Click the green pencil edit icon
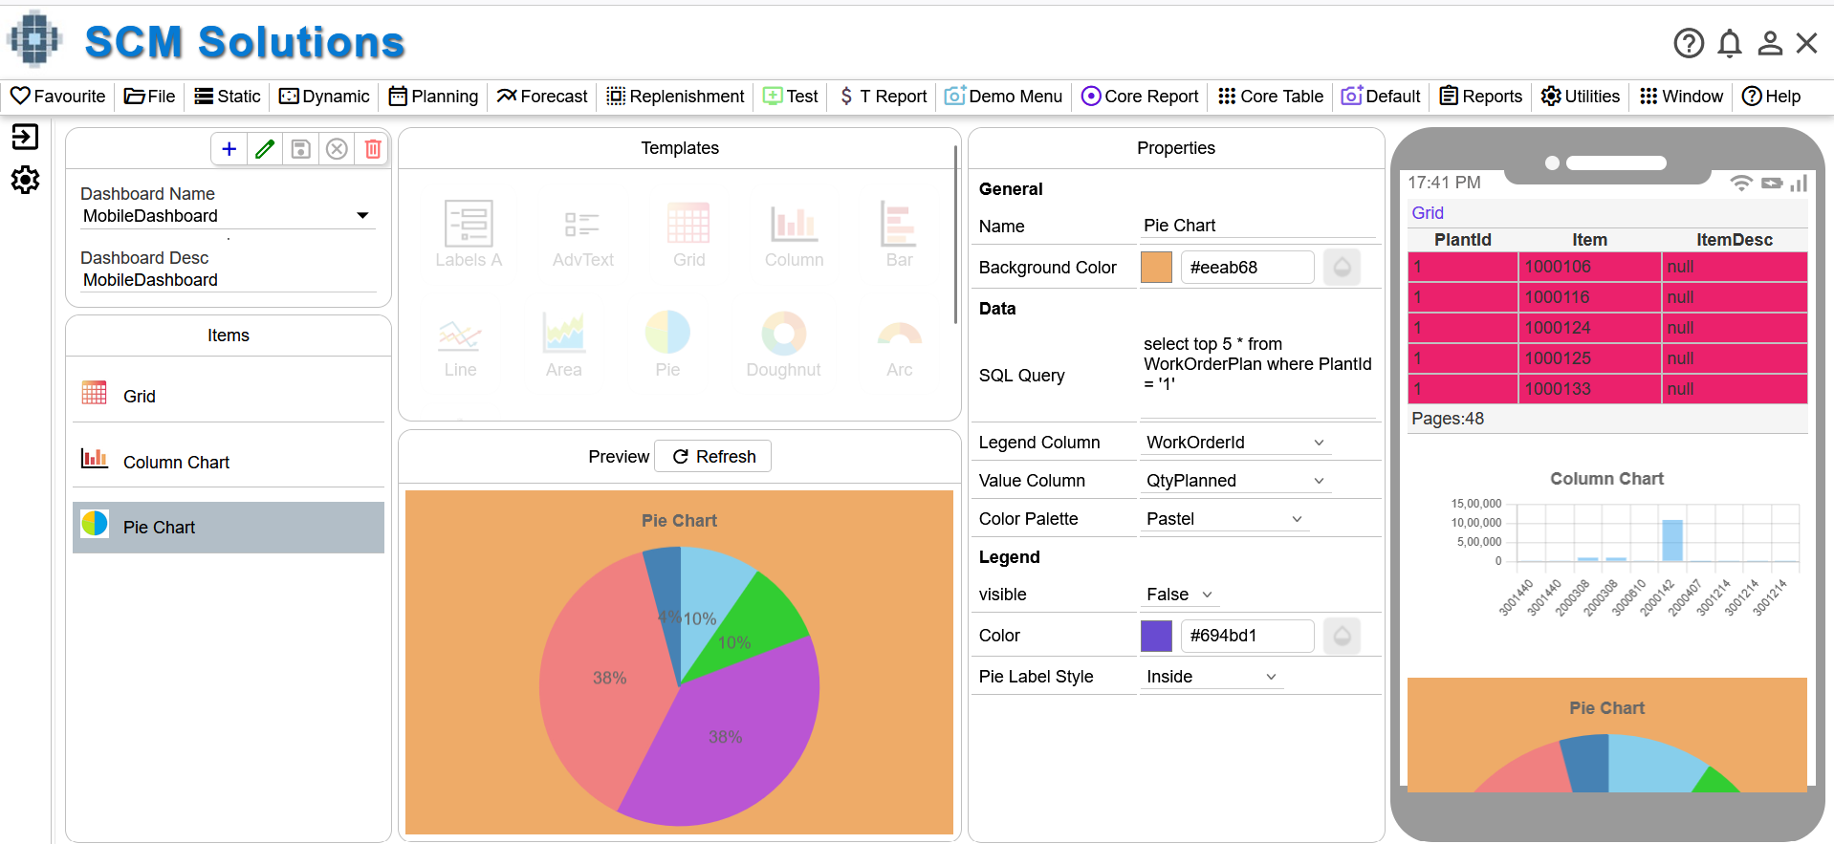Viewport: 1834px width, 844px height. pos(265,148)
